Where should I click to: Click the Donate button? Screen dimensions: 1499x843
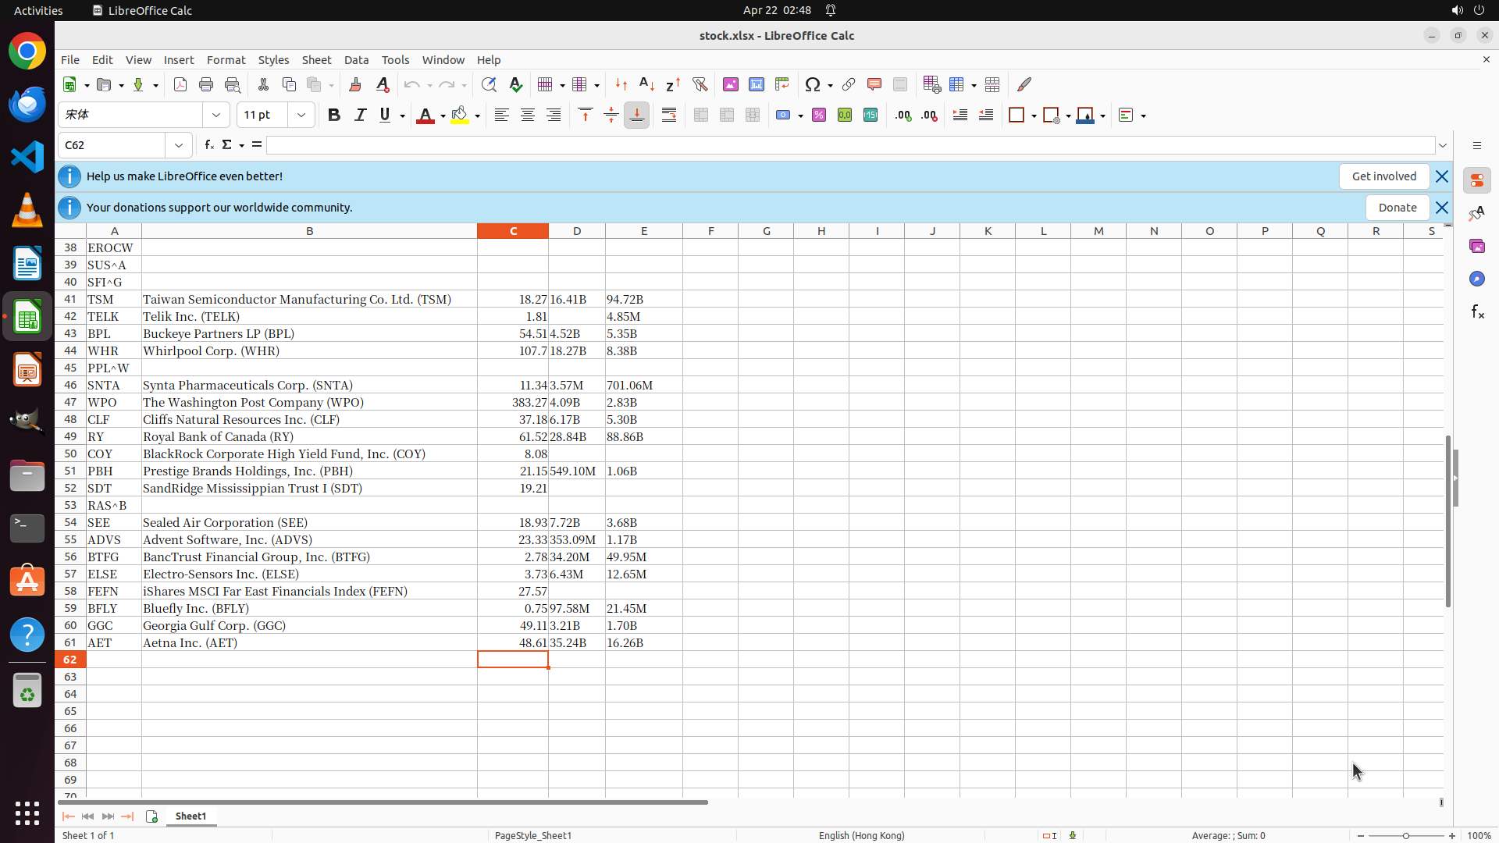(1397, 208)
